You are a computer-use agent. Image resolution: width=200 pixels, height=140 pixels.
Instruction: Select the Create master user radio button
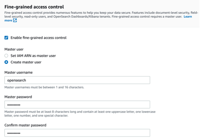[x=6, y=62]
